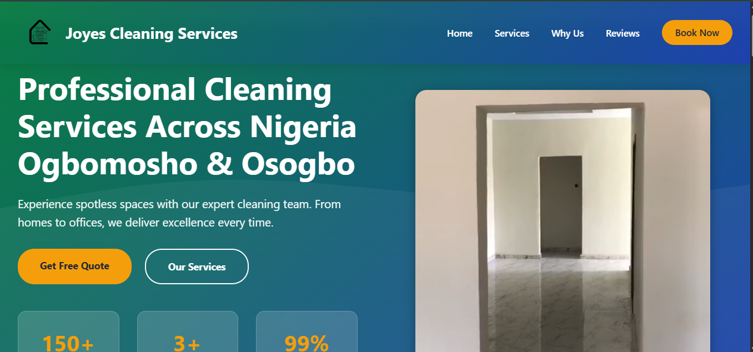Viewport: 753px width, 352px height.
Task: Click the Ogbomosho & Osogbo headline text
Action: 187,164
